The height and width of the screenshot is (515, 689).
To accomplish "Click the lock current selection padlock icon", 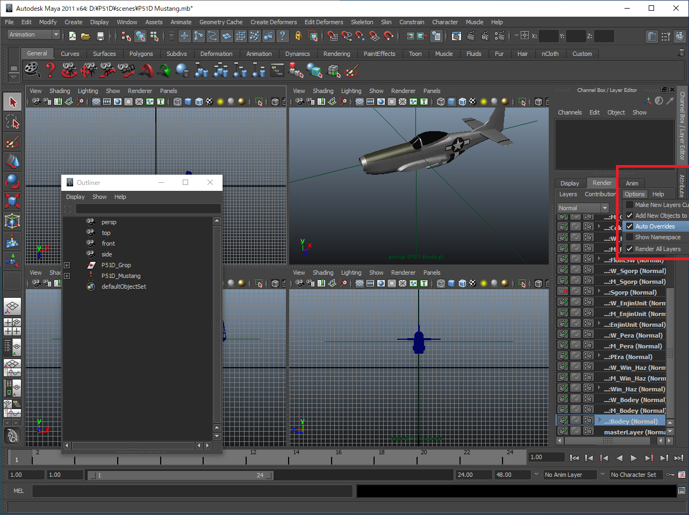I will pos(298,36).
